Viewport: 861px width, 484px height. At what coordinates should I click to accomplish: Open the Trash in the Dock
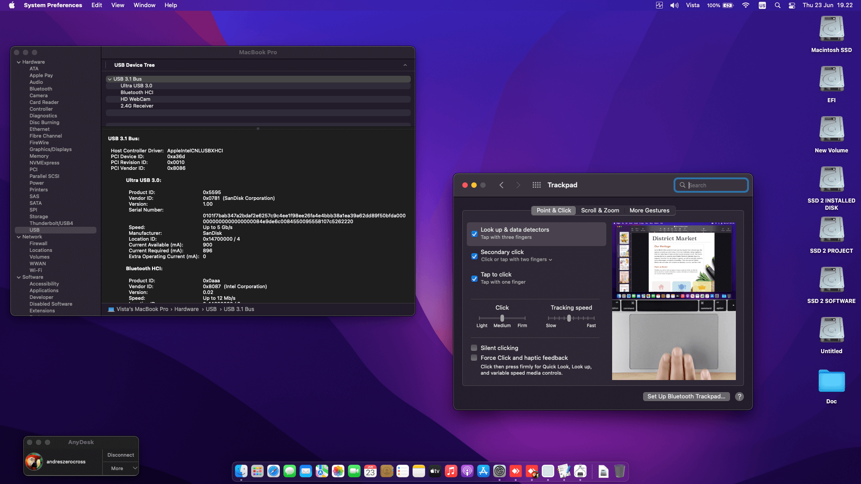(620, 471)
